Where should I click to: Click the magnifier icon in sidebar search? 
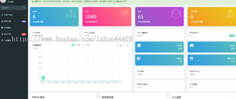tap(24, 8)
